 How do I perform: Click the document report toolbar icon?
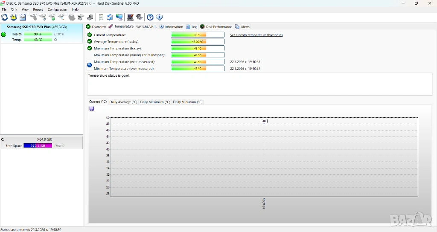point(101,17)
